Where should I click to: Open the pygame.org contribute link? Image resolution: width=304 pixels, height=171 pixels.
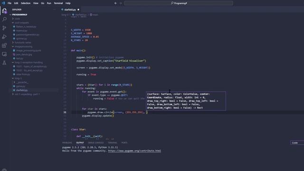coord(134,151)
